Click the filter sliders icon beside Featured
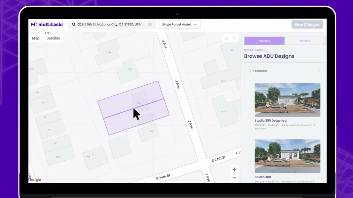This screenshot has height=198, width=353. (250, 71)
